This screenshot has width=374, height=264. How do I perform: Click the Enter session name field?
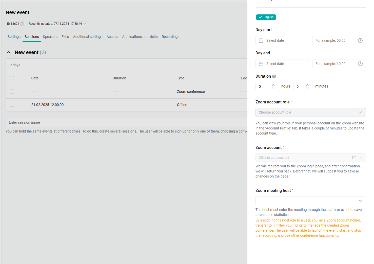point(127,122)
